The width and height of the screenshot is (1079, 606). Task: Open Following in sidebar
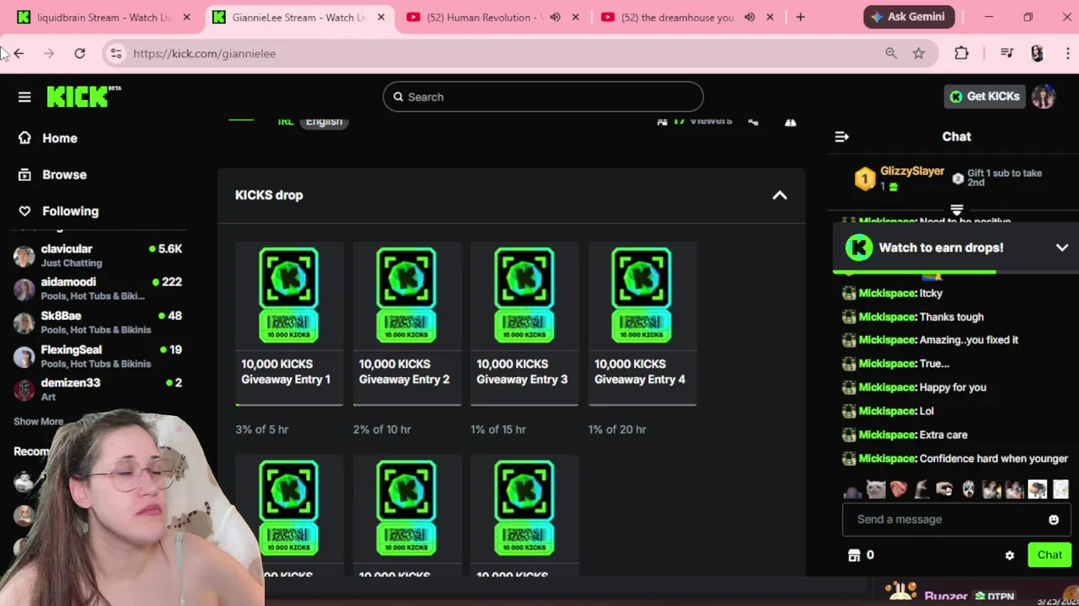[70, 211]
